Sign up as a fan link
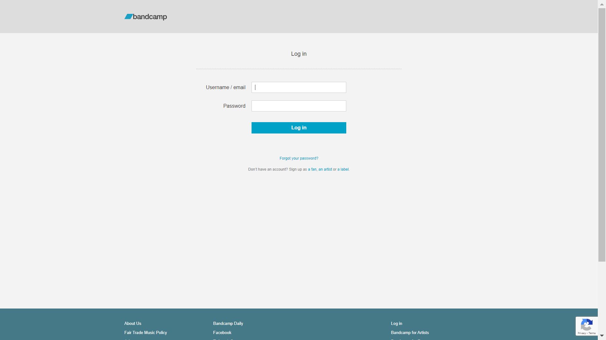The height and width of the screenshot is (340, 606). coord(312,169)
